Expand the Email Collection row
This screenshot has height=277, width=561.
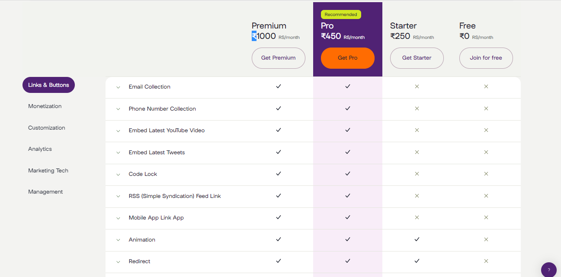pyautogui.click(x=118, y=87)
